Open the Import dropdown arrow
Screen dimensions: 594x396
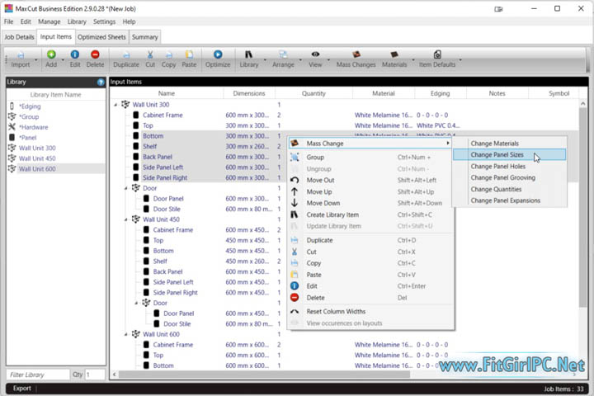coord(35,64)
